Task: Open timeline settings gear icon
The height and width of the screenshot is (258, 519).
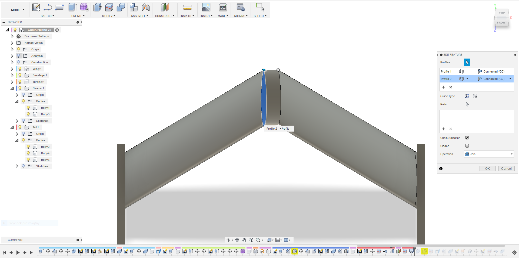Action: [x=514, y=253]
